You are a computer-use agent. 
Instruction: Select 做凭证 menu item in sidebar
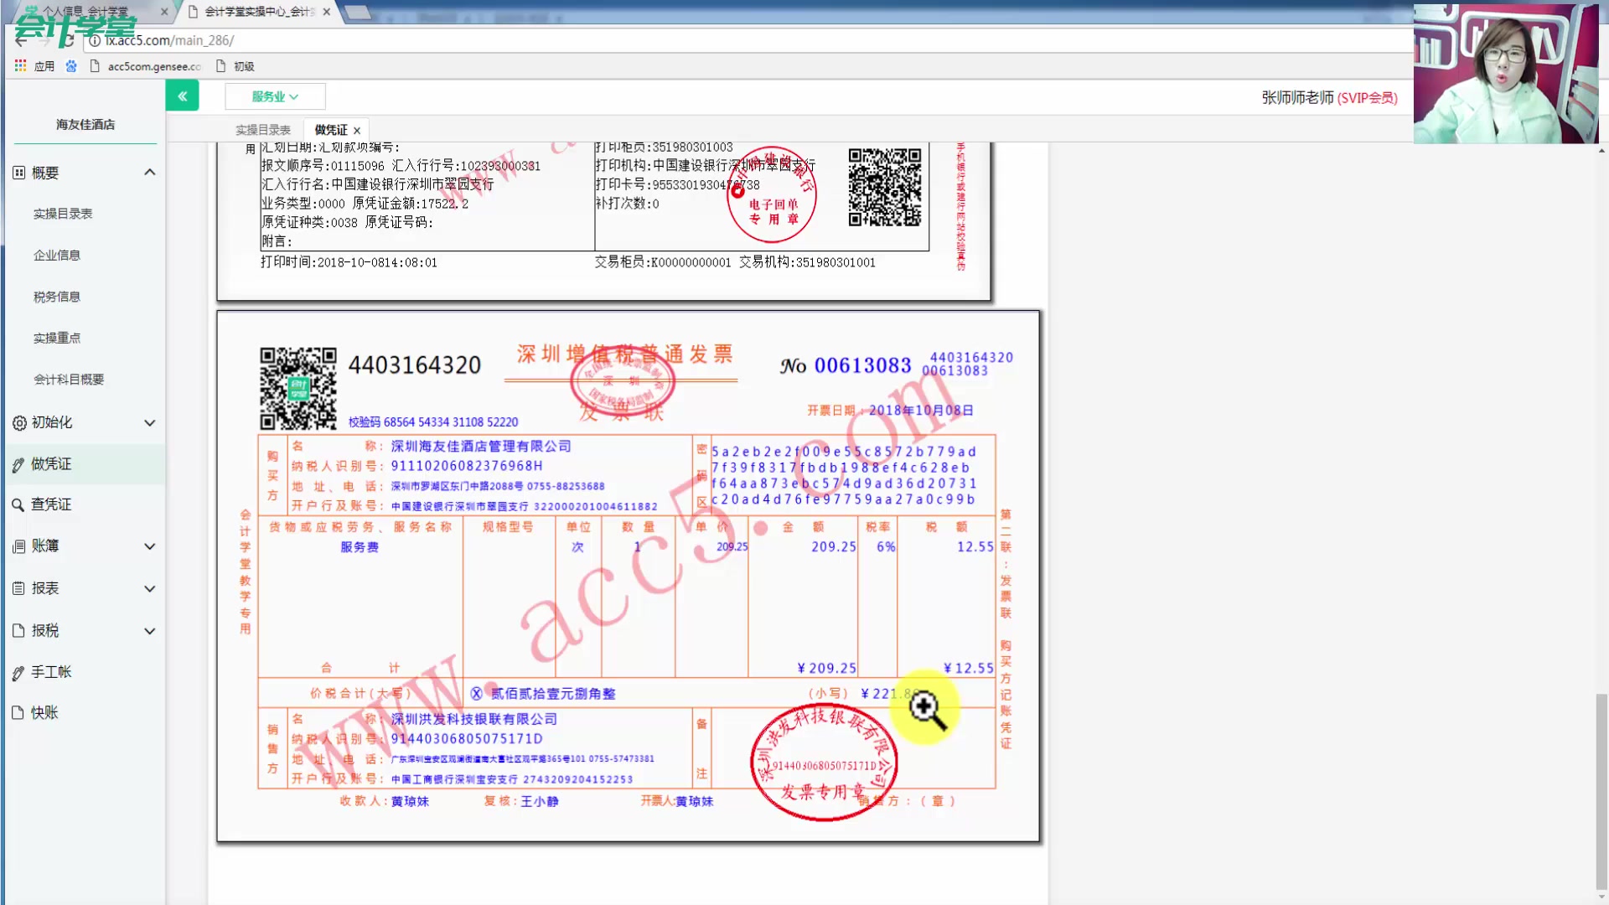point(51,464)
